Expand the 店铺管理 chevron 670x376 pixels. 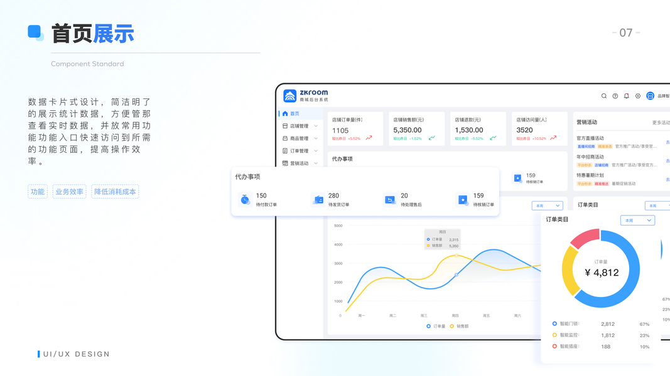point(316,126)
